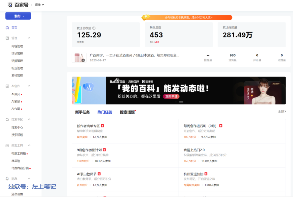Open the 新作者商单专区 task

pos(88,126)
